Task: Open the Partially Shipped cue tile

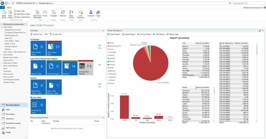Action: (54, 68)
